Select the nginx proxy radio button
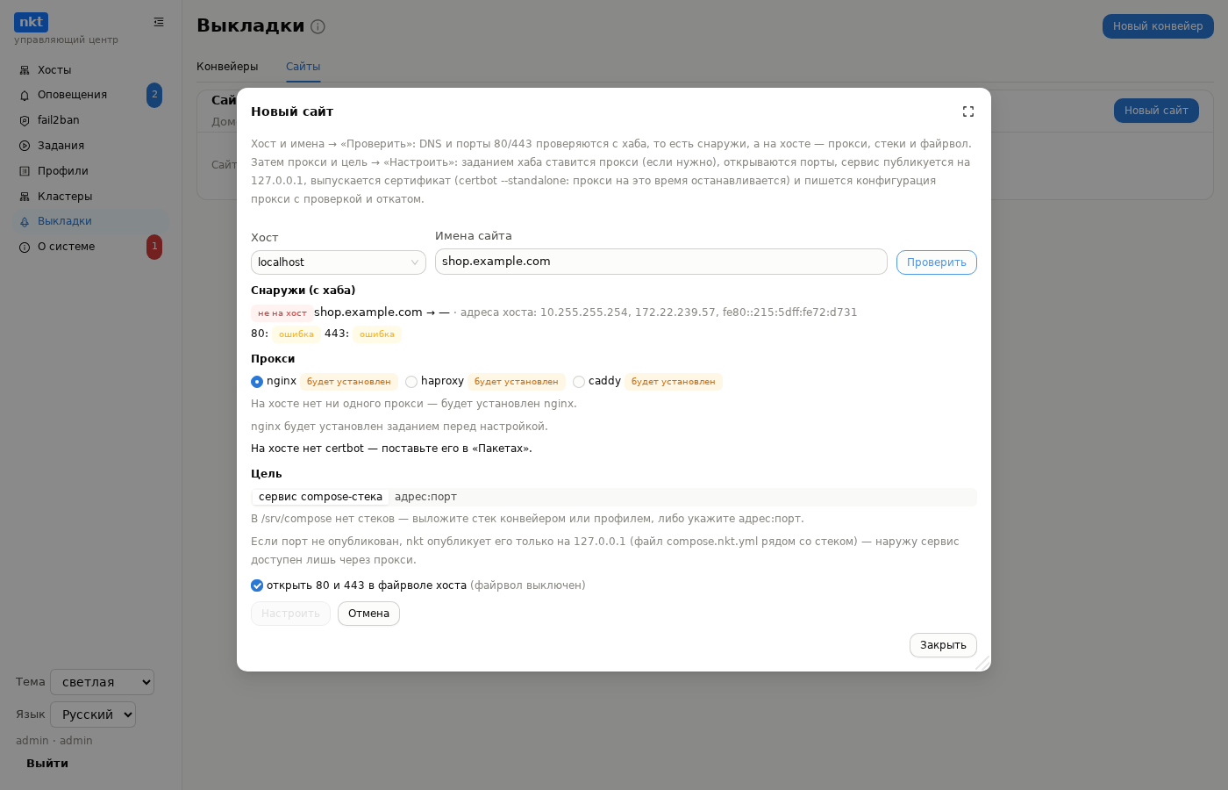 257,382
